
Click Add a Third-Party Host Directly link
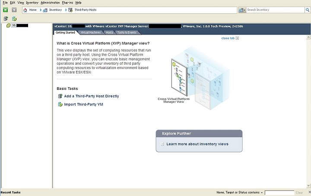point(92,96)
